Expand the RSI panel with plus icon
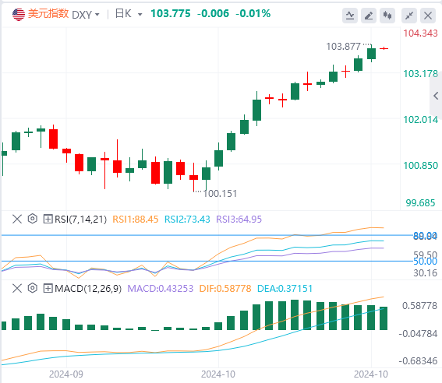Image resolution: width=442 pixels, height=383 pixels. [48, 219]
